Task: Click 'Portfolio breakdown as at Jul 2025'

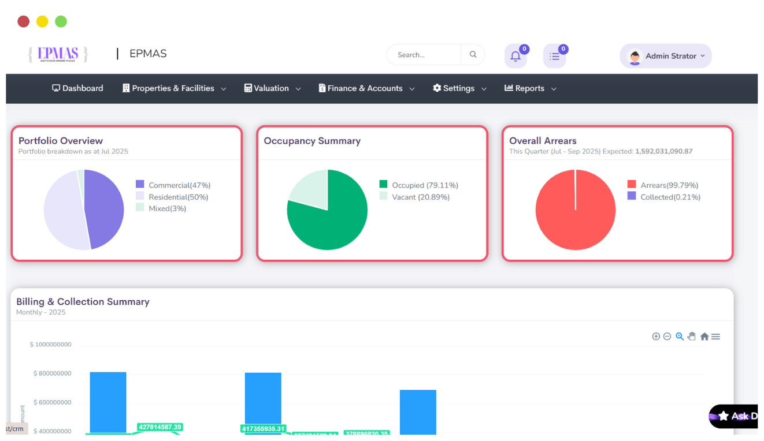Action: point(73,151)
